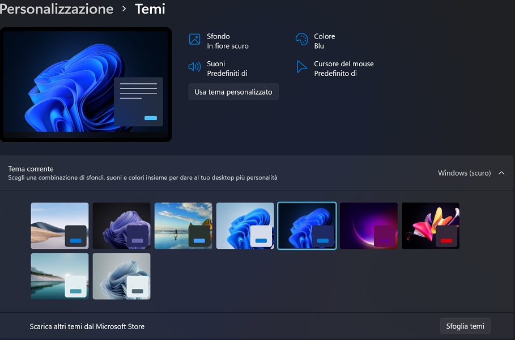Select the highlighted dark blue bloom theme
This screenshot has height=340, width=515.
307,226
